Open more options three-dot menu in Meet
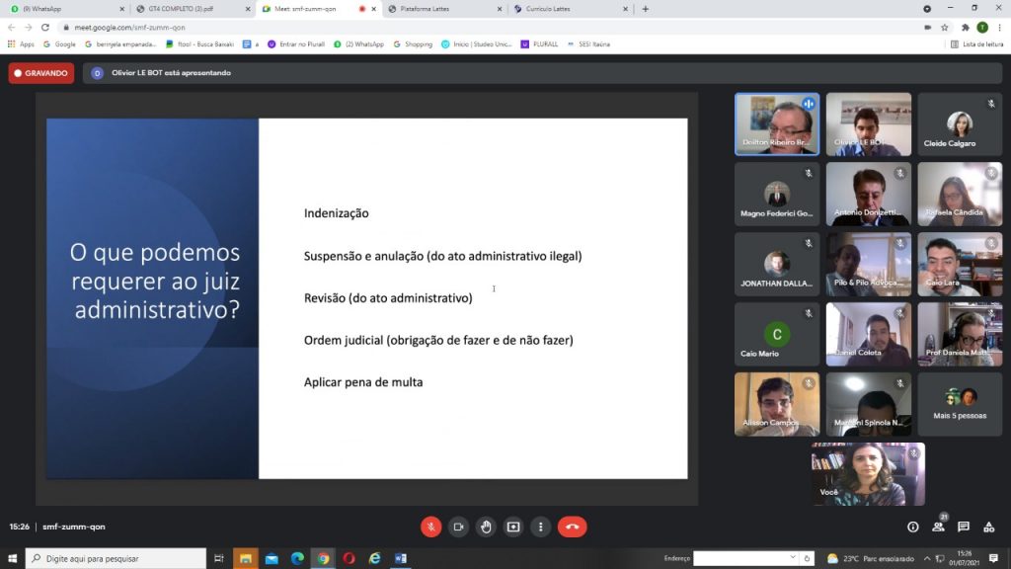Viewport: 1011px width, 569px height. pyautogui.click(x=540, y=527)
